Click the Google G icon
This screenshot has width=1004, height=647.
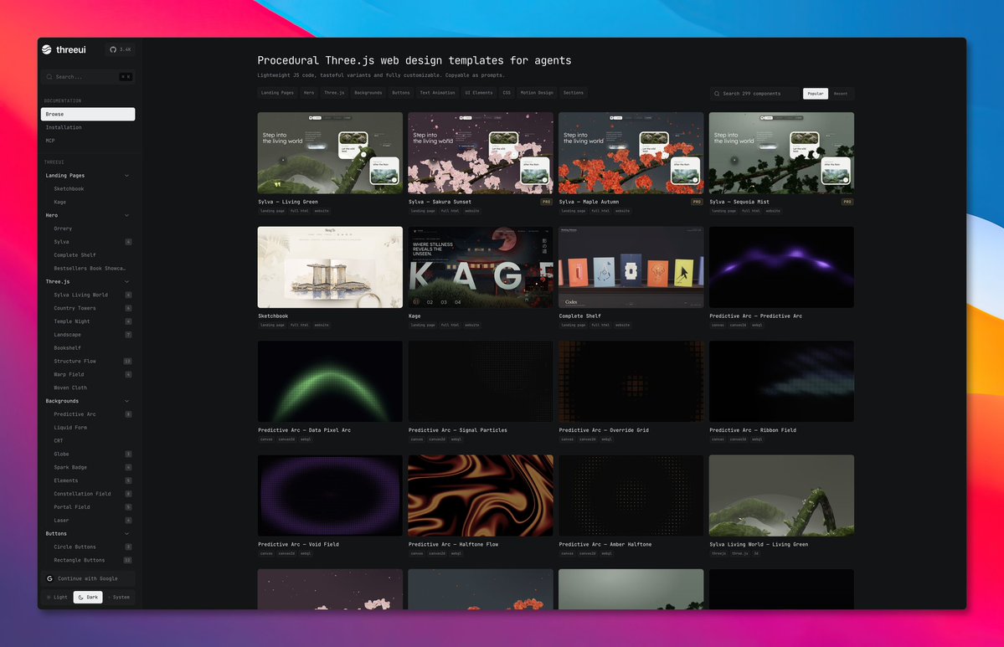[49, 578]
